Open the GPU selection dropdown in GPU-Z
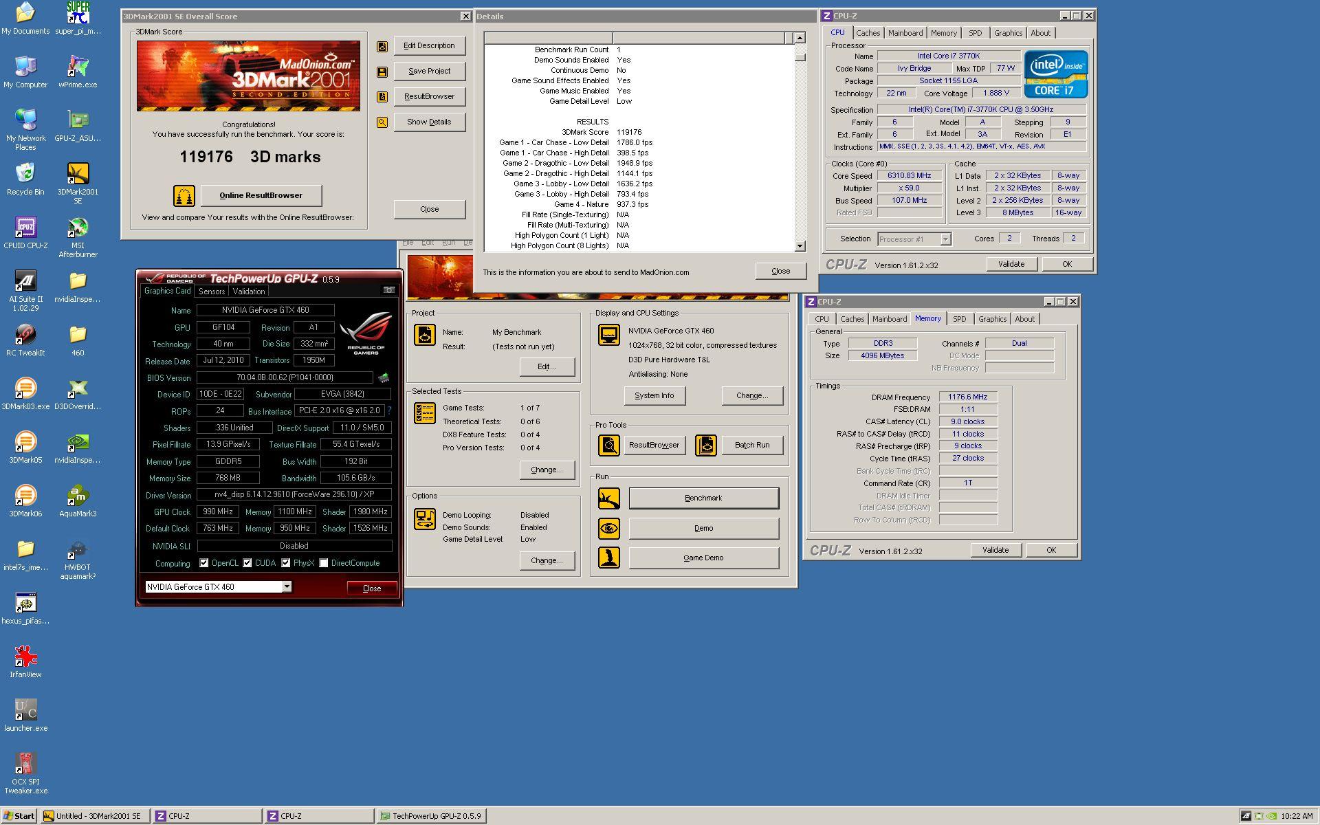The image size is (1320, 825). tap(287, 587)
